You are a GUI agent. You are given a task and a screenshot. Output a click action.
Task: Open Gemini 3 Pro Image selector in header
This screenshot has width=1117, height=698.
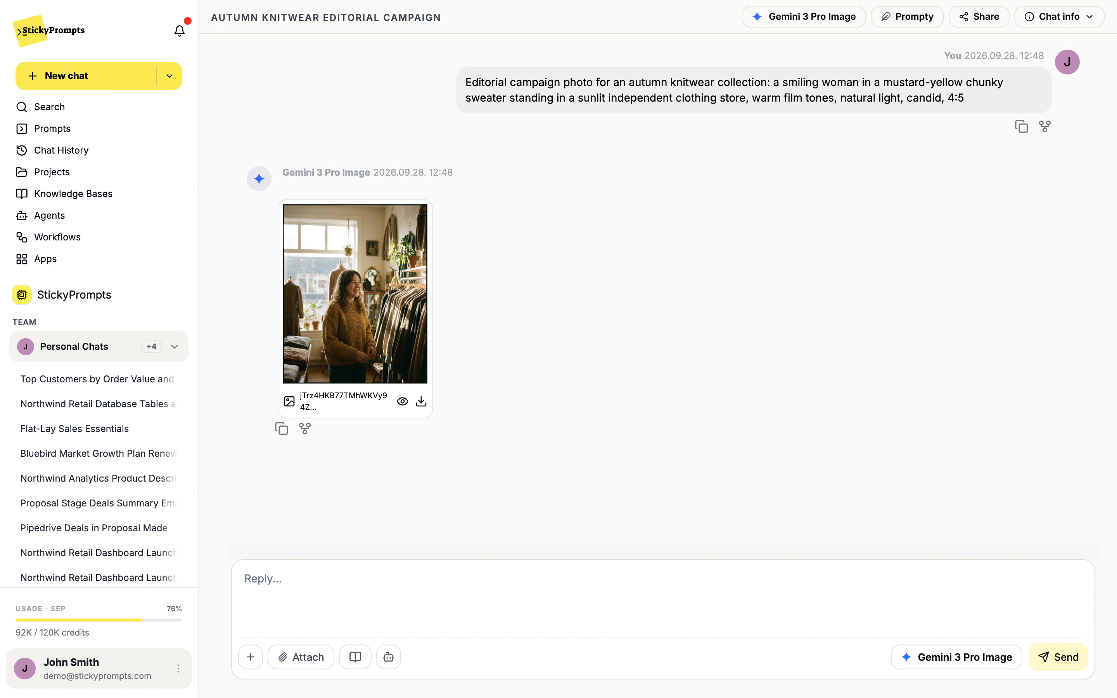[x=804, y=17]
